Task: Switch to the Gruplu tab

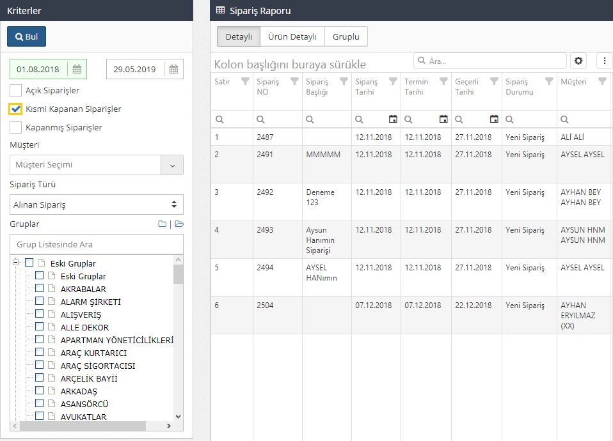Action: tap(346, 36)
